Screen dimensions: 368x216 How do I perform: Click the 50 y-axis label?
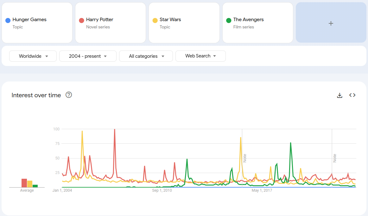pyautogui.click(x=58, y=158)
